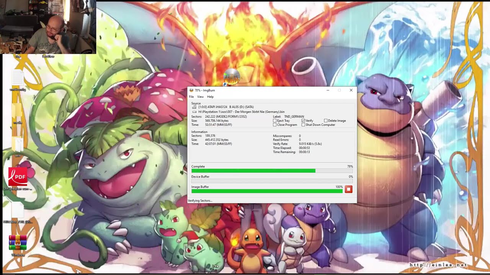Image resolution: width=490 pixels, height=275 pixels.
Task: Select the disc shortcut icon on desktop wallpaper
Action: (x=231, y=77)
